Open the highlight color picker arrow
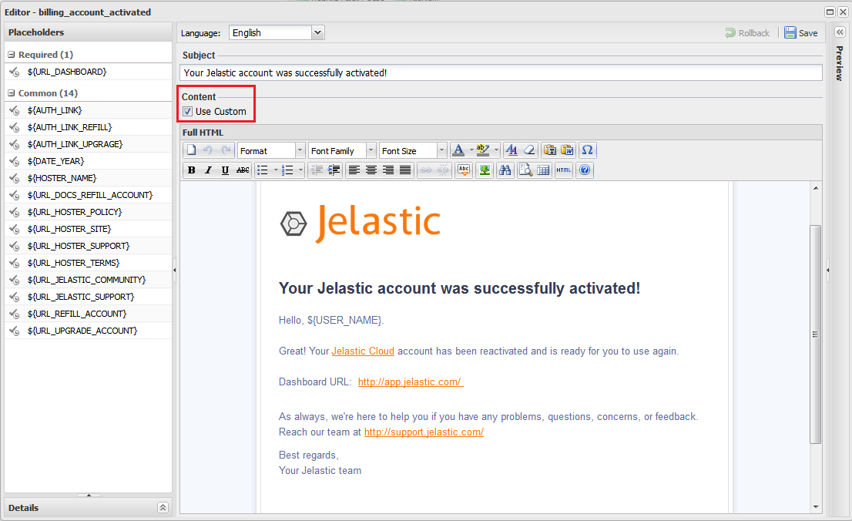This screenshot has height=521, width=852. click(x=496, y=150)
